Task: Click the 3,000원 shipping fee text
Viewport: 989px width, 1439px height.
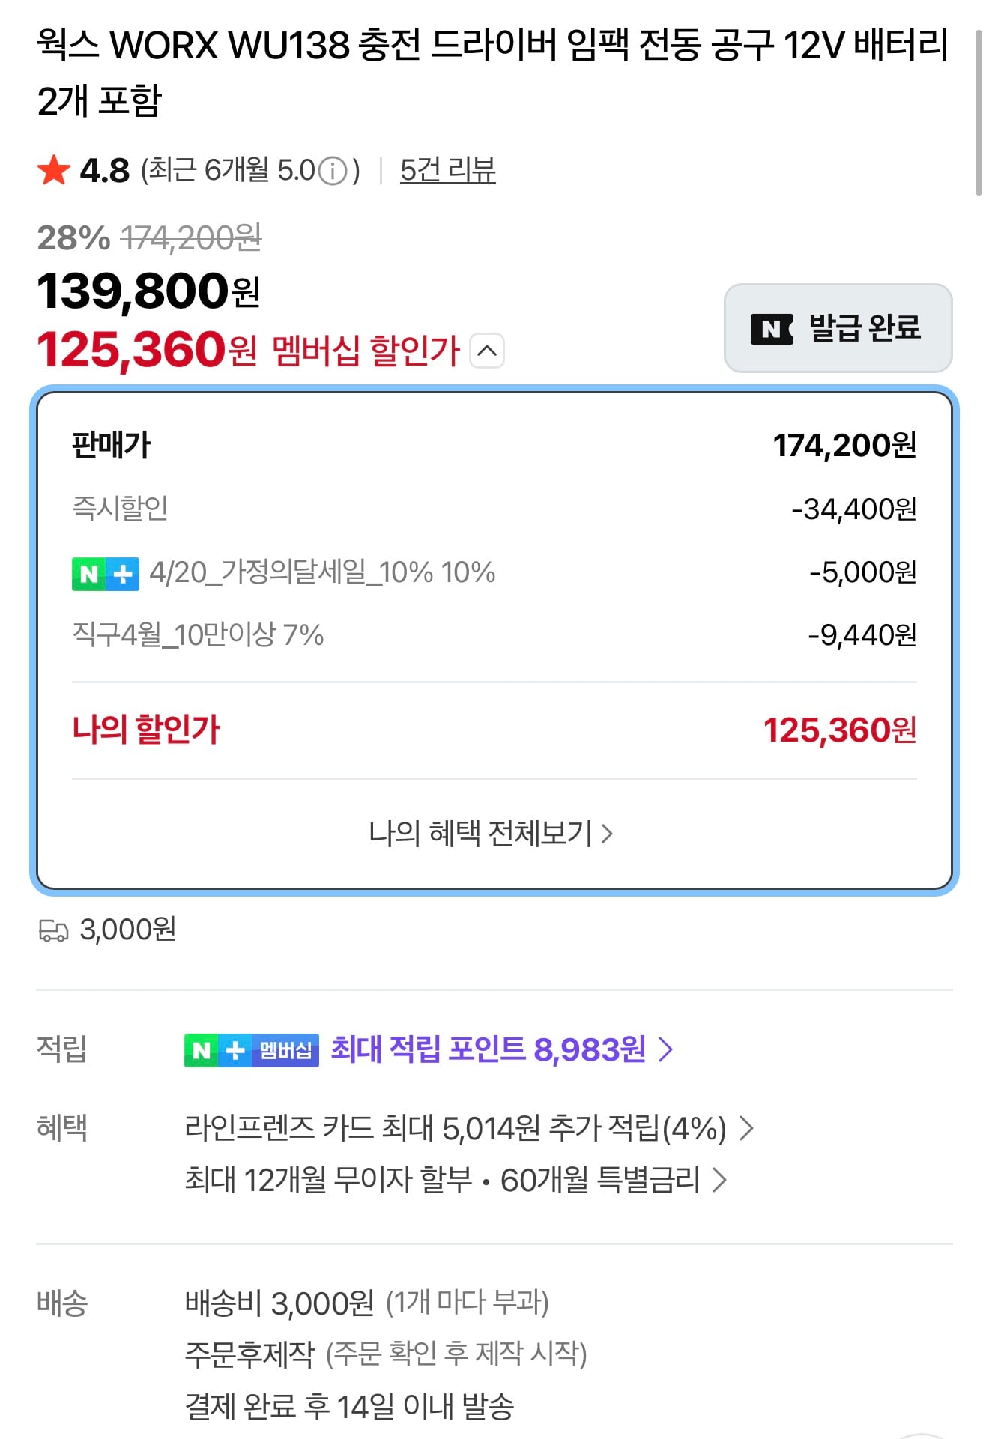Action: click(127, 930)
